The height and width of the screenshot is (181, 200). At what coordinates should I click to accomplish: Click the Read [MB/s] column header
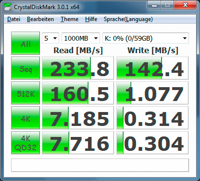(x=78, y=50)
